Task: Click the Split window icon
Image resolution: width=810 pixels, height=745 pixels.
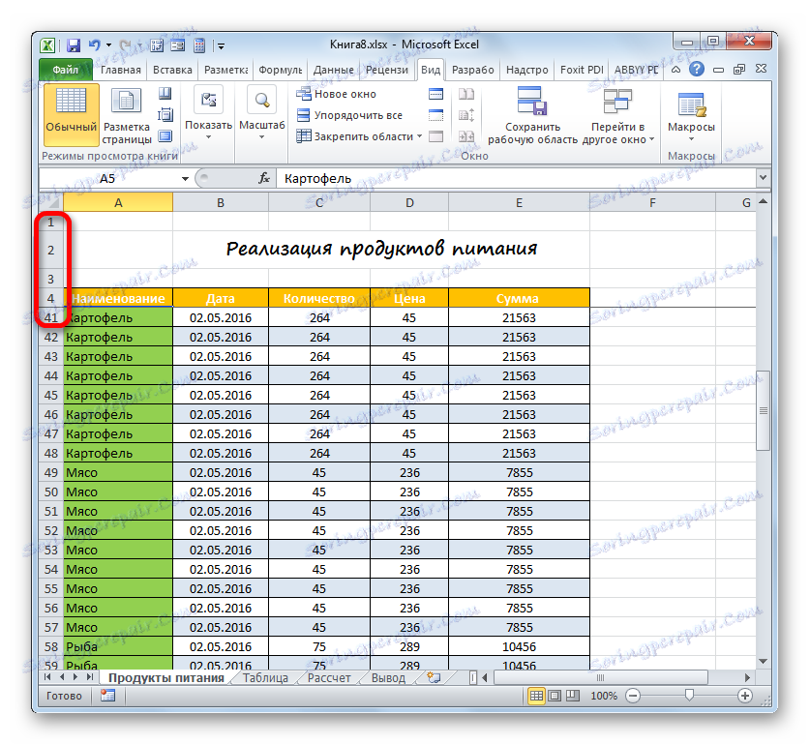Action: [x=436, y=94]
